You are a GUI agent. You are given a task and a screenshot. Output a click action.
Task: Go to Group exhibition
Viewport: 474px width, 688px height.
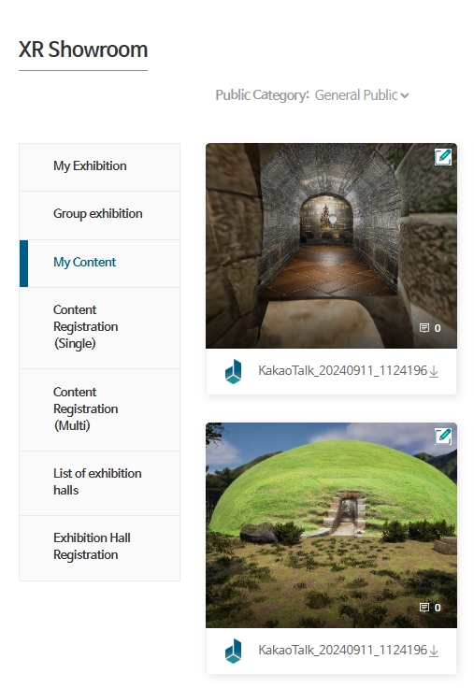(100, 215)
